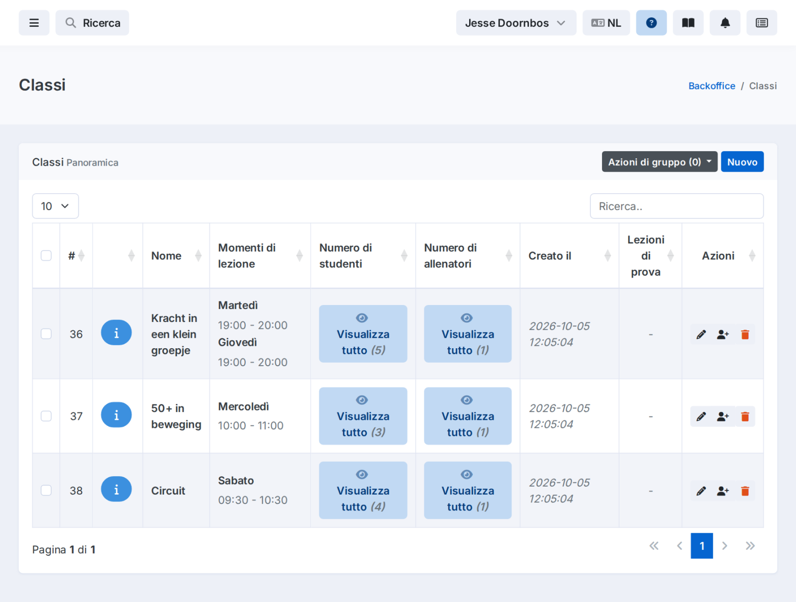Create a new class with Nuovo
This screenshot has width=796, height=602.
pos(742,162)
